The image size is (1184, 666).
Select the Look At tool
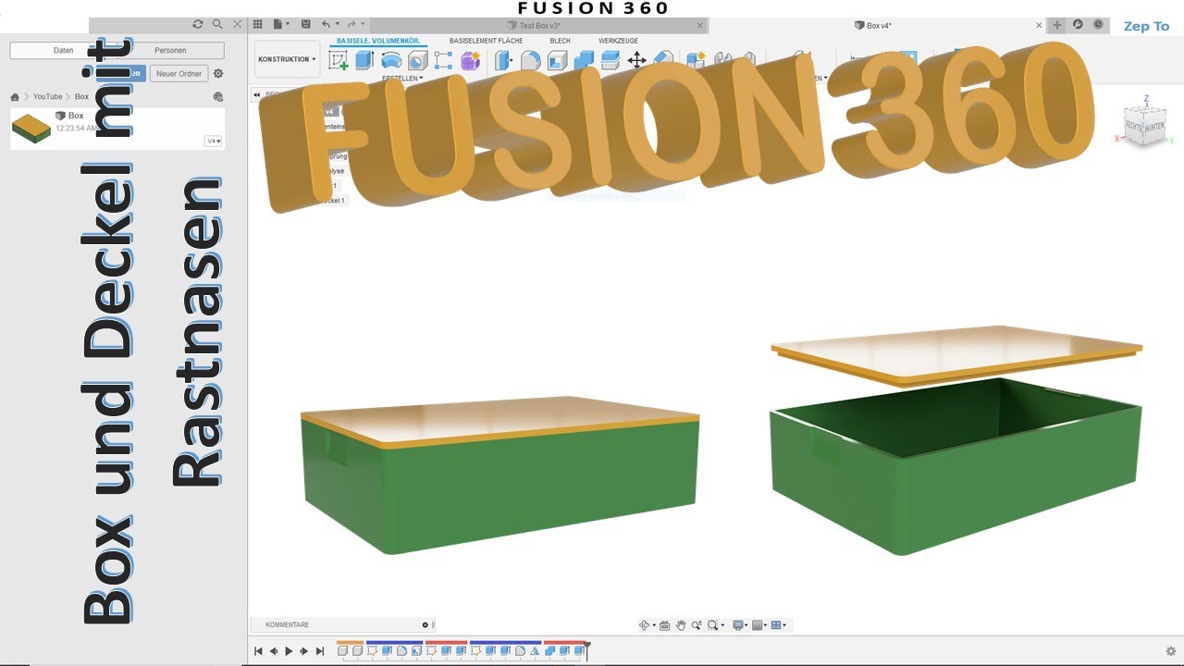point(664,625)
